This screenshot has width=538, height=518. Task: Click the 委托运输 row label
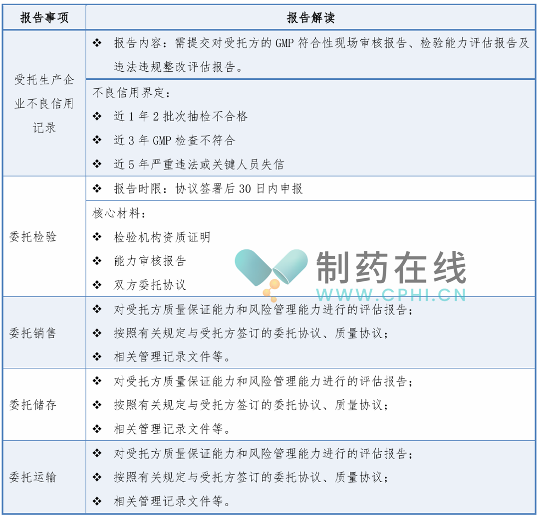coord(32,477)
